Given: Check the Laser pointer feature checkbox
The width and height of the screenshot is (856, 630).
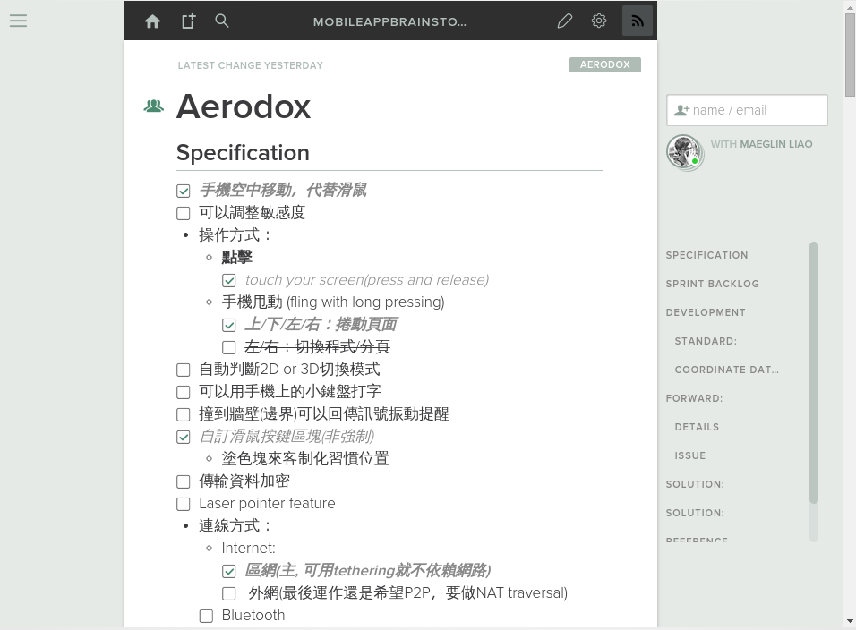Looking at the screenshot, I should (184, 504).
